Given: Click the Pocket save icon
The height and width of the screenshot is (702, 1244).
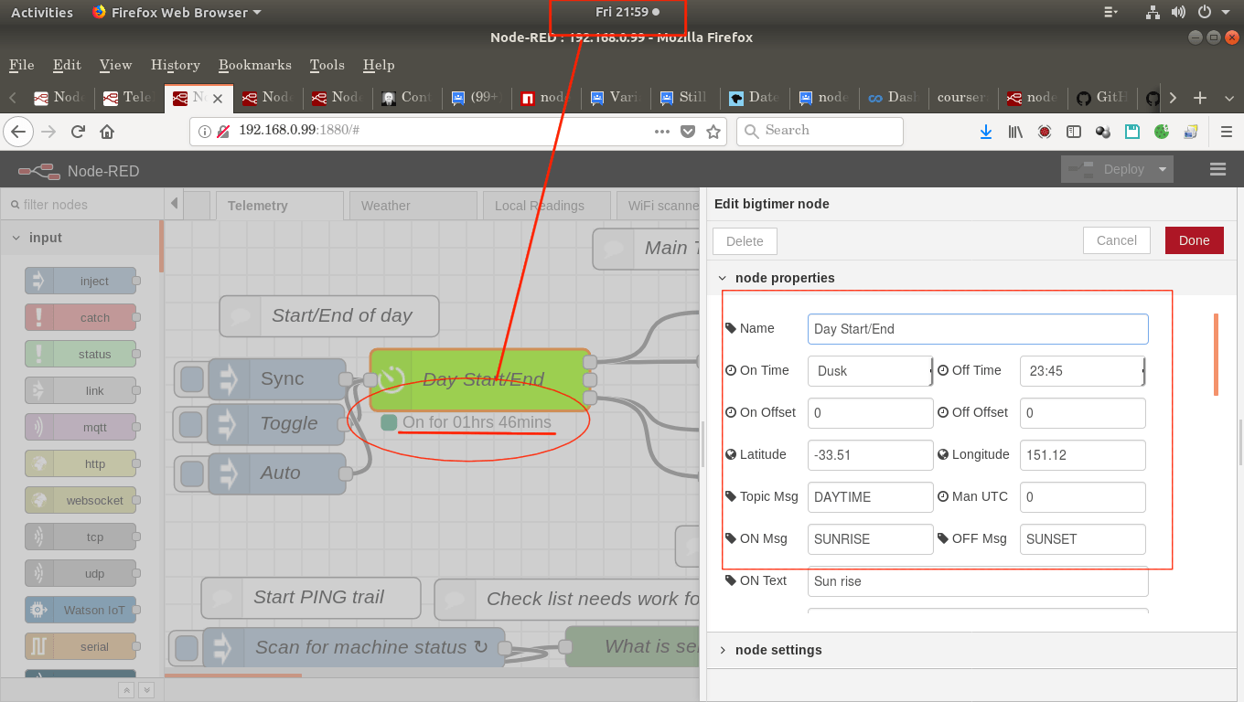Looking at the screenshot, I should click(x=689, y=132).
